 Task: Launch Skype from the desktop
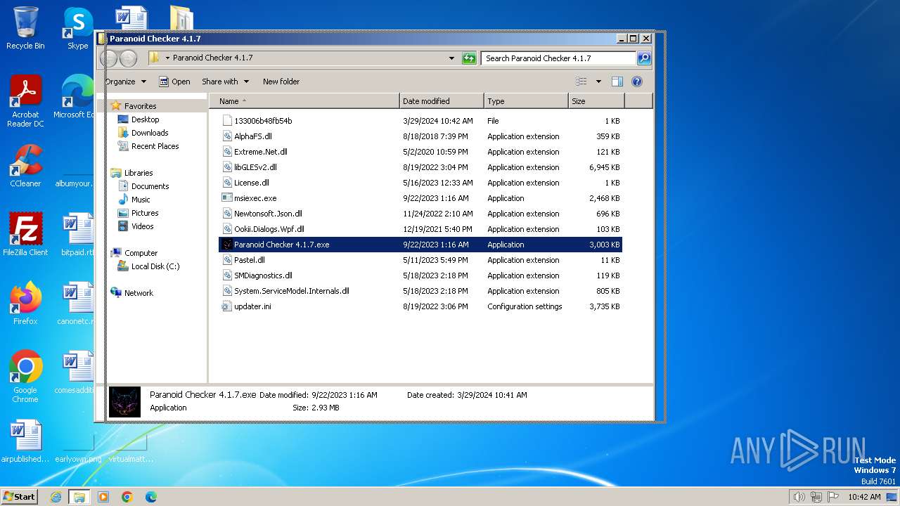pos(77,28)
